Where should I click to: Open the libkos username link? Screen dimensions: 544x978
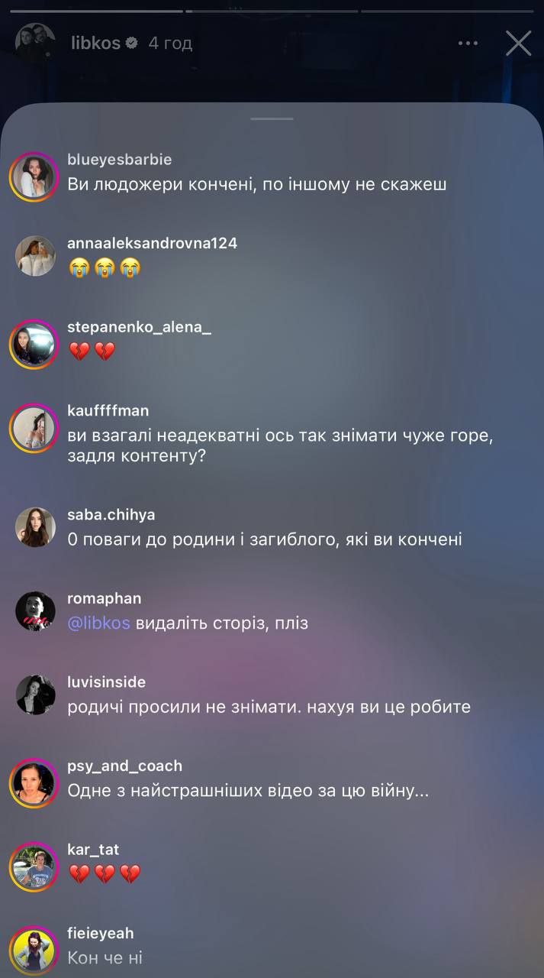(x=95, y=44)
